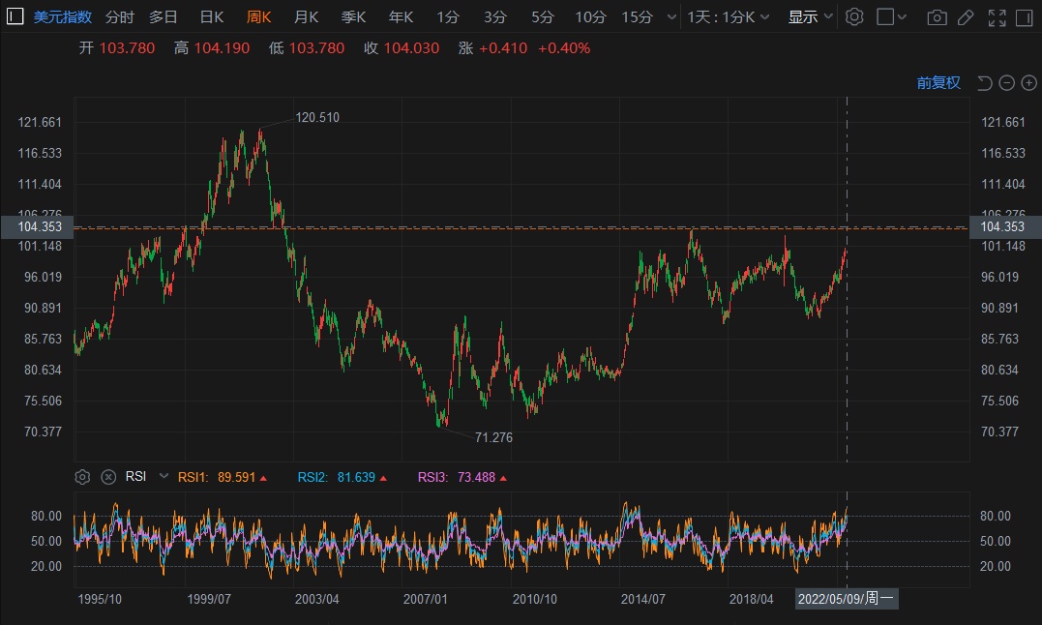The image size is (1042, 625).
Task: Open chart settings gear in top toolbar
Action: pyautogui.click(x=853, y=16)
